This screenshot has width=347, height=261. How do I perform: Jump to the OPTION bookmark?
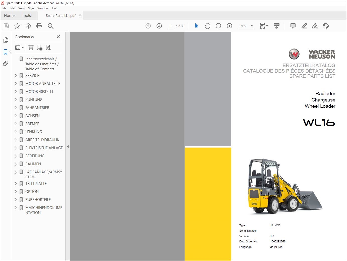(x=32, y=192)
